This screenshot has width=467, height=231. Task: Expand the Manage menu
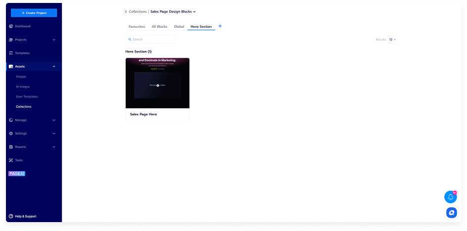[x=54, y=120]
